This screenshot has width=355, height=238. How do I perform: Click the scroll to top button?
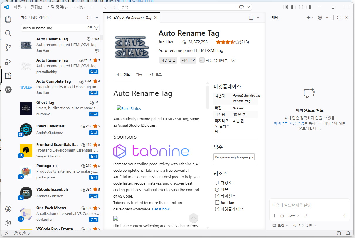pyautogui.click(x=193, y=218)
